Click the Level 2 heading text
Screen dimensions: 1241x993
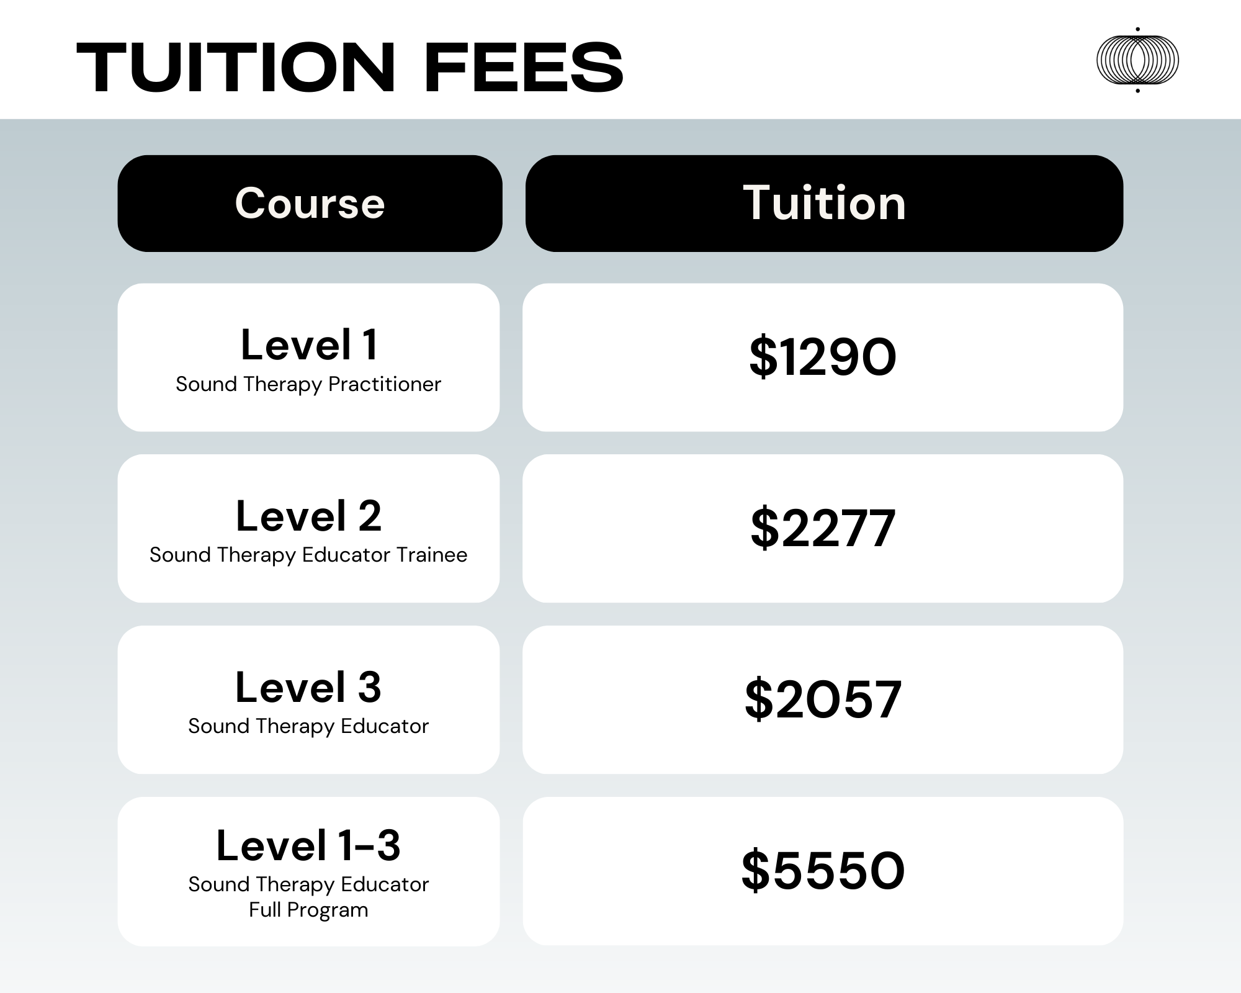tap(308, 516)
